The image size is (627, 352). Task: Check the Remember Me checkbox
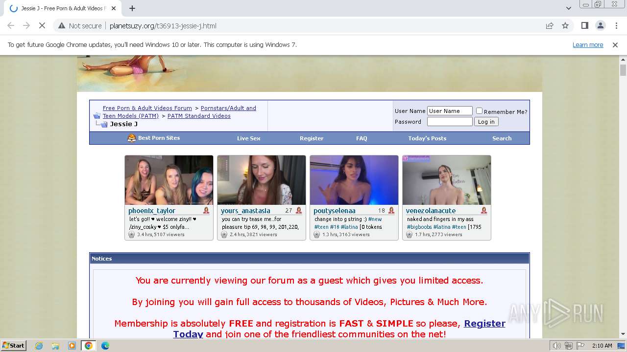pyautogui.click(x=479, y=111)
